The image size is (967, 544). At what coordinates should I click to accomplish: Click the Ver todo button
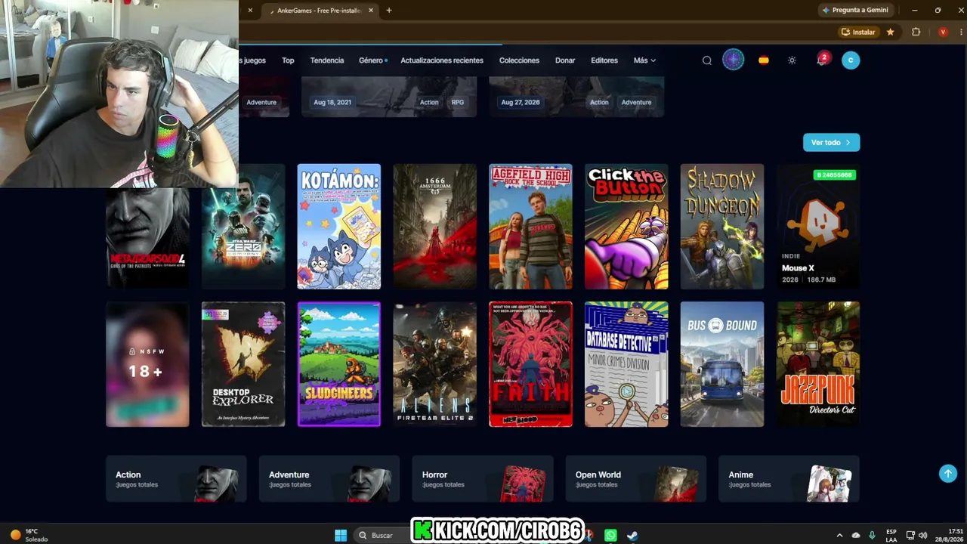click(831, 142)
